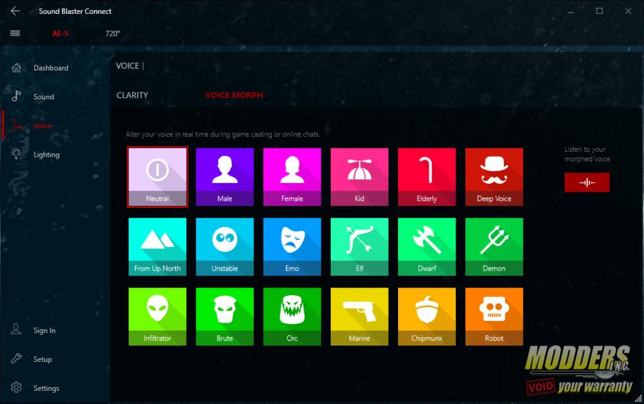
Task: Select the From Up North mountain tile
Action: (157, 247)
